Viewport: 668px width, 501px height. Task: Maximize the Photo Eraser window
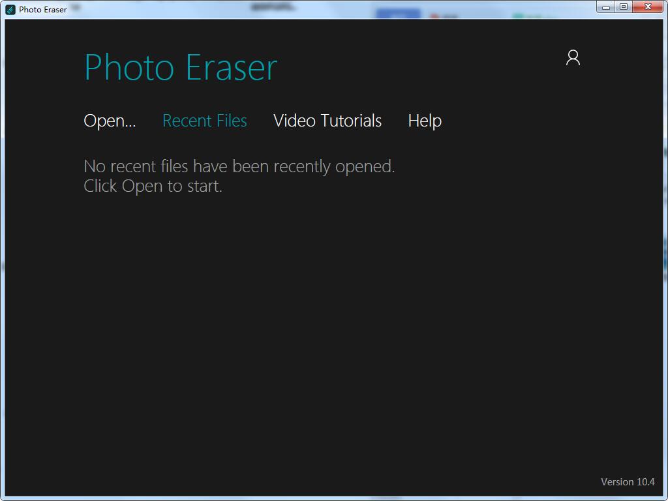[624, 7]
